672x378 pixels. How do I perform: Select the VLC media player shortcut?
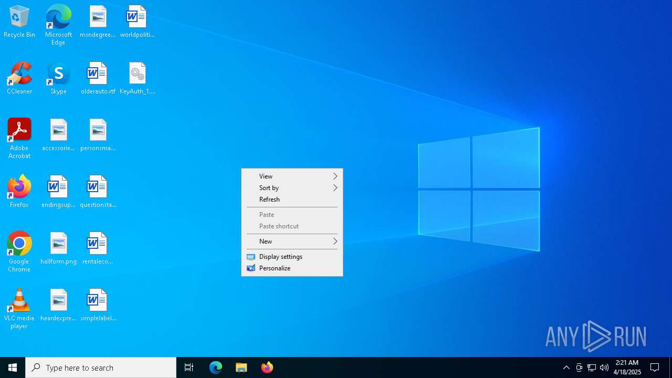[x=19, y=309]
